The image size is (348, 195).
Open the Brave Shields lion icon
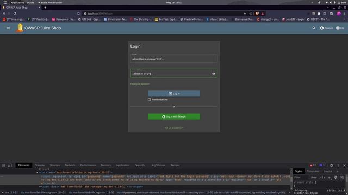pos(257,14)
